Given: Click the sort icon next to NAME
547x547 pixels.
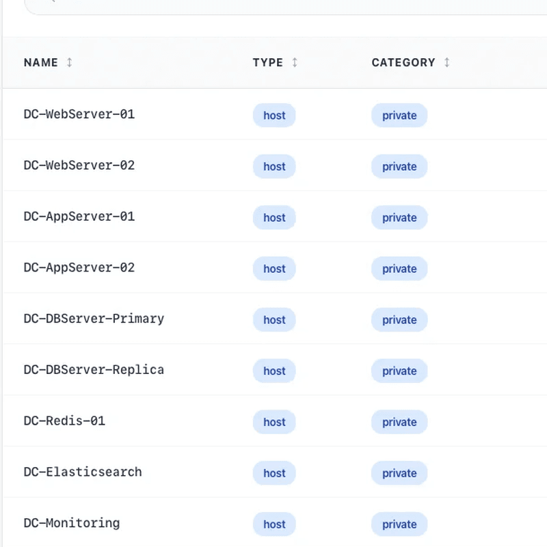Looking at the screenshot, I should (x=69, y=62).
